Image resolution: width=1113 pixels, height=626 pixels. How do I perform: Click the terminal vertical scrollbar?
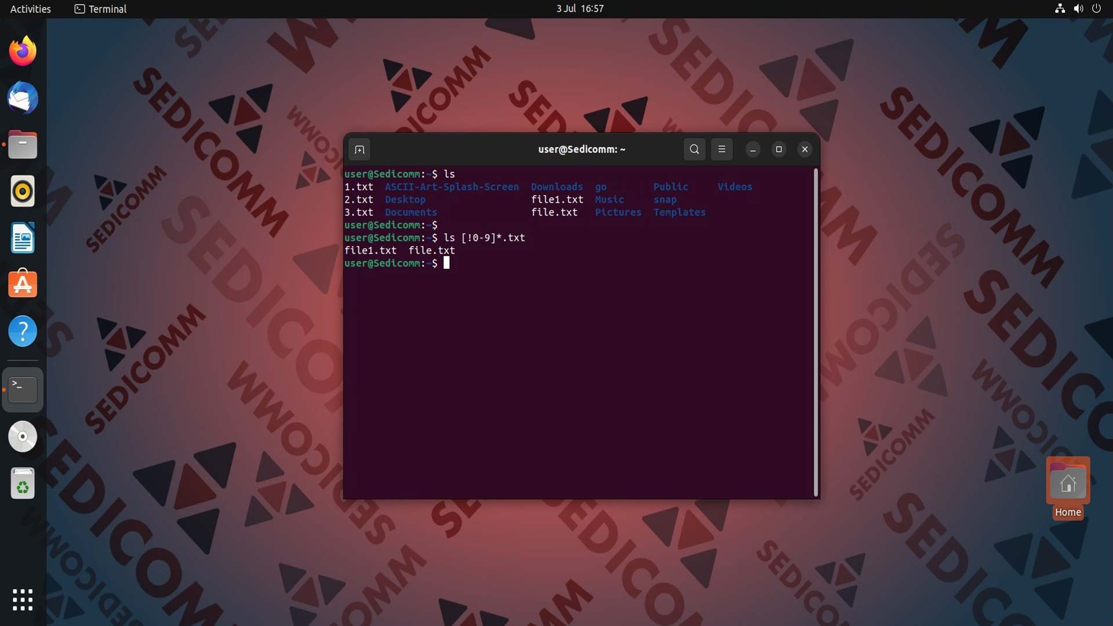tap(816, 332)
